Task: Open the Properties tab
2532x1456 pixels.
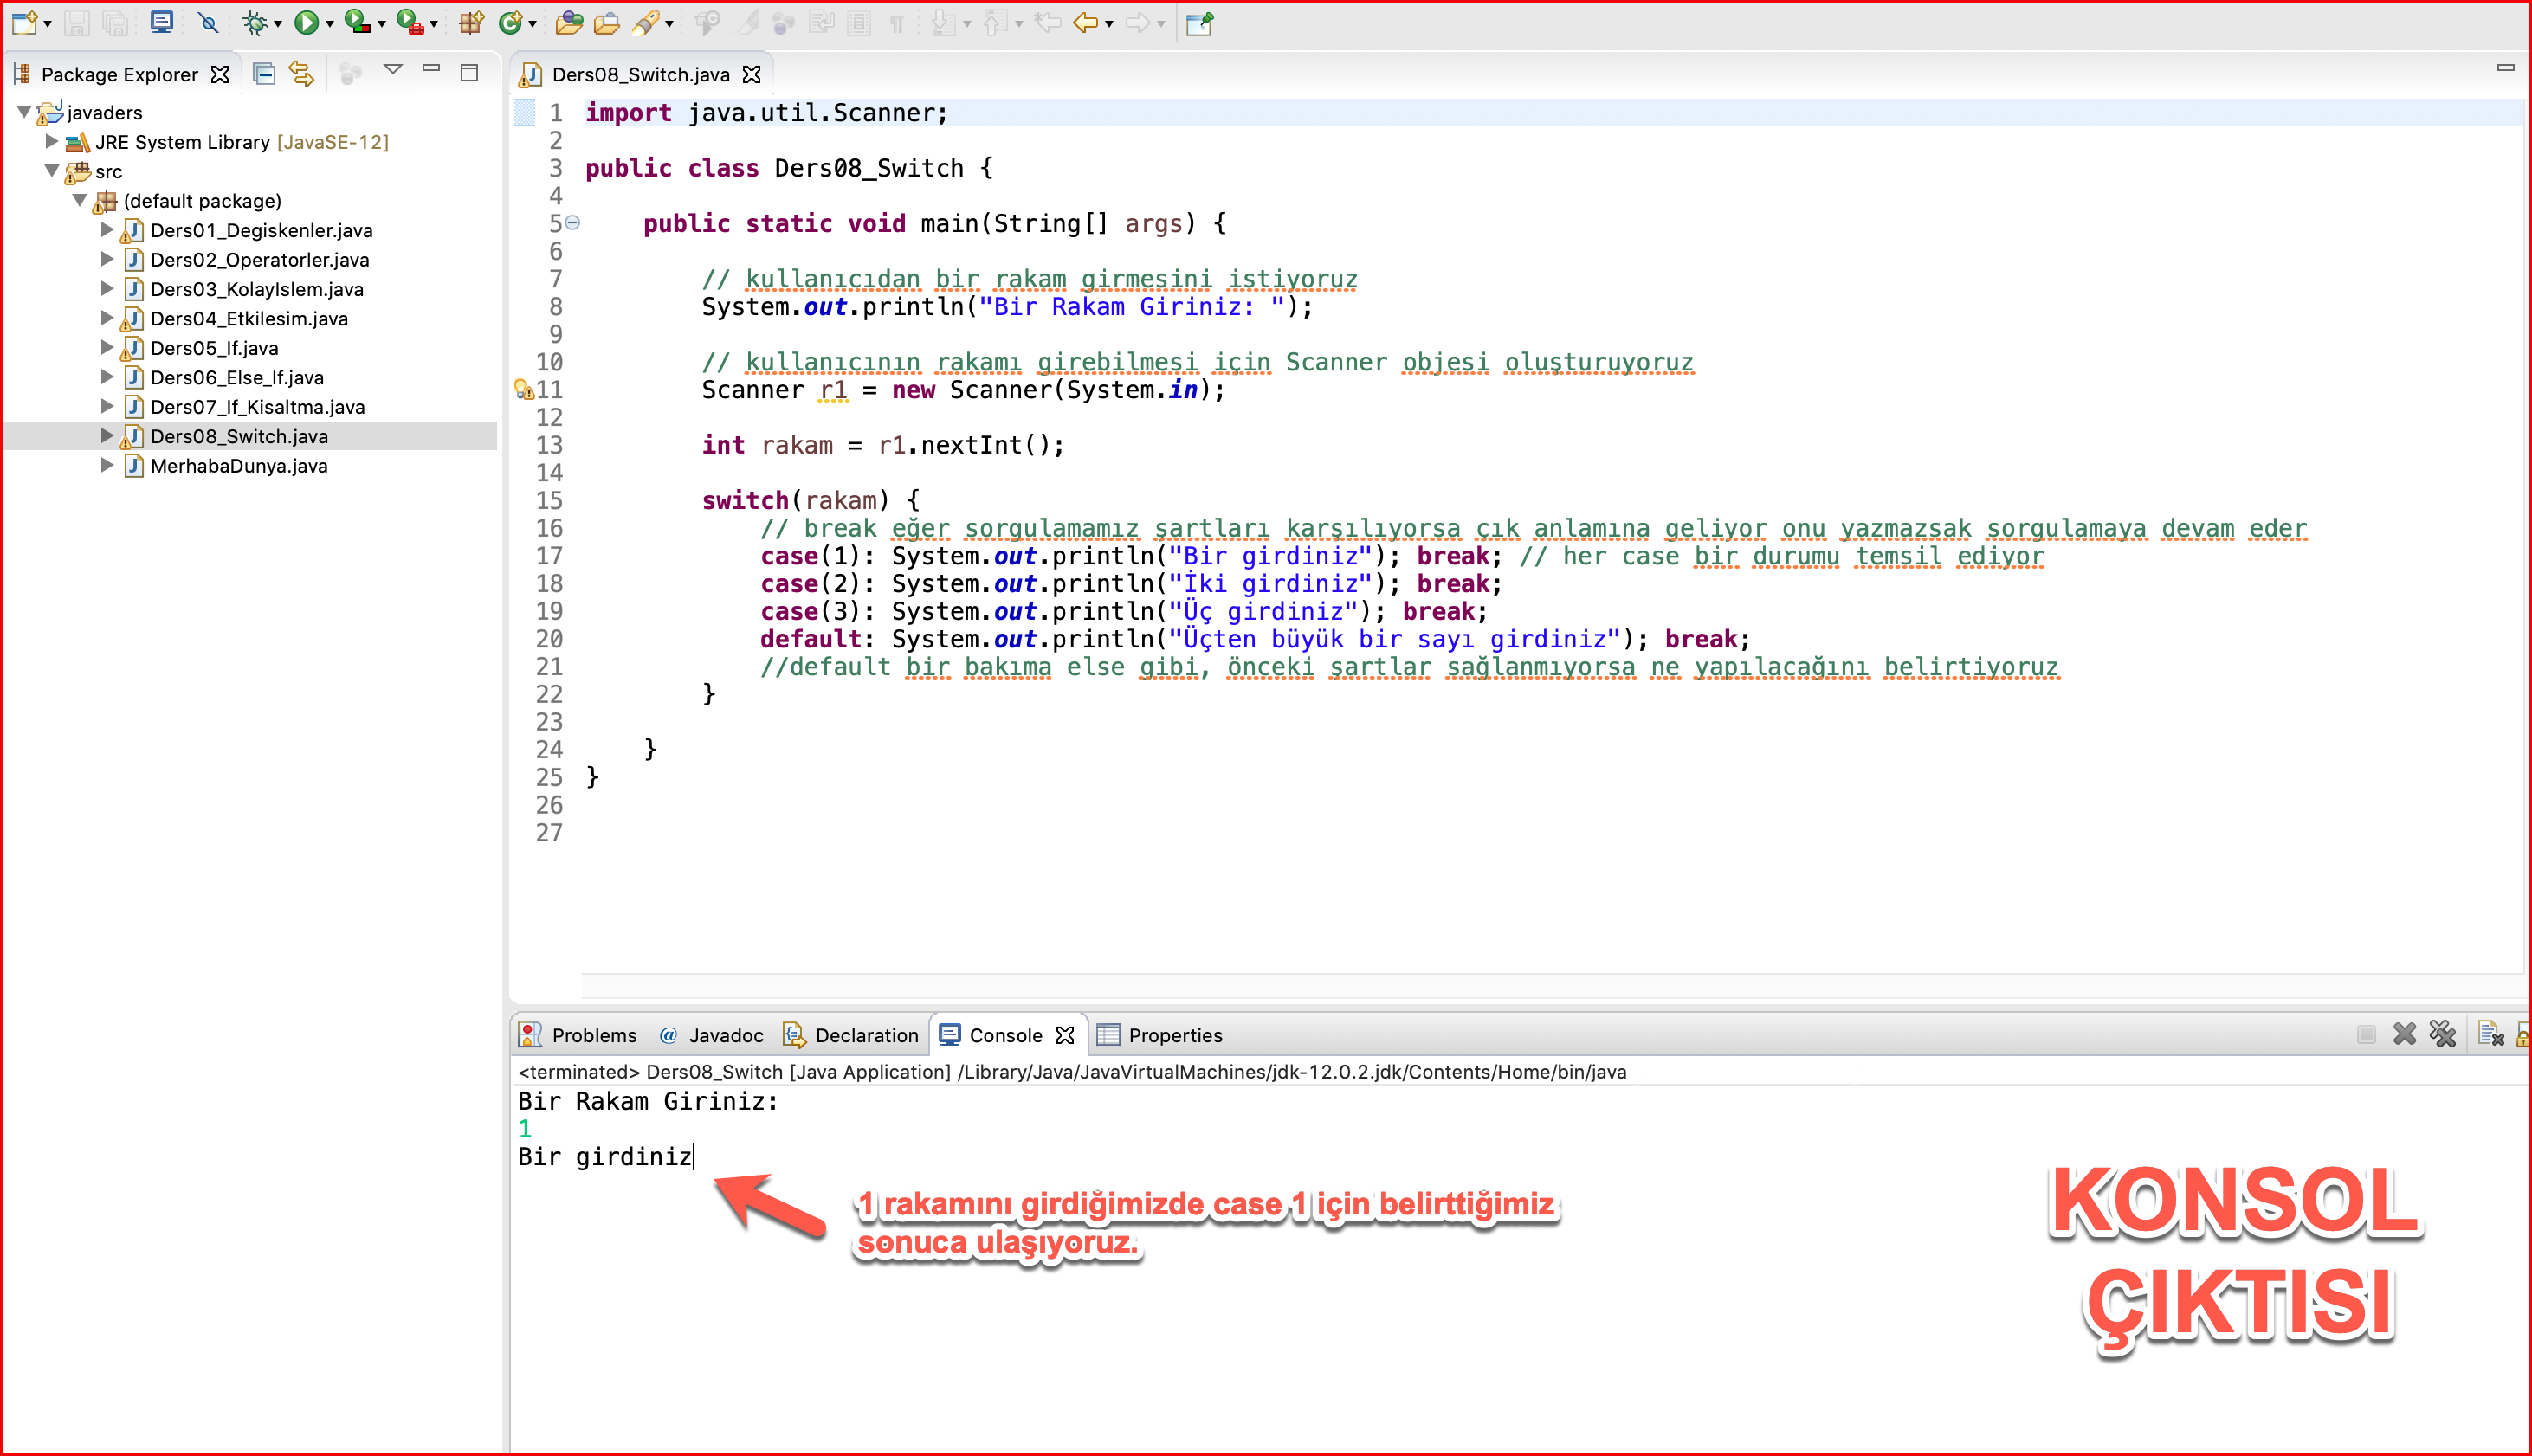Action: click(x=1159, y=1035)
